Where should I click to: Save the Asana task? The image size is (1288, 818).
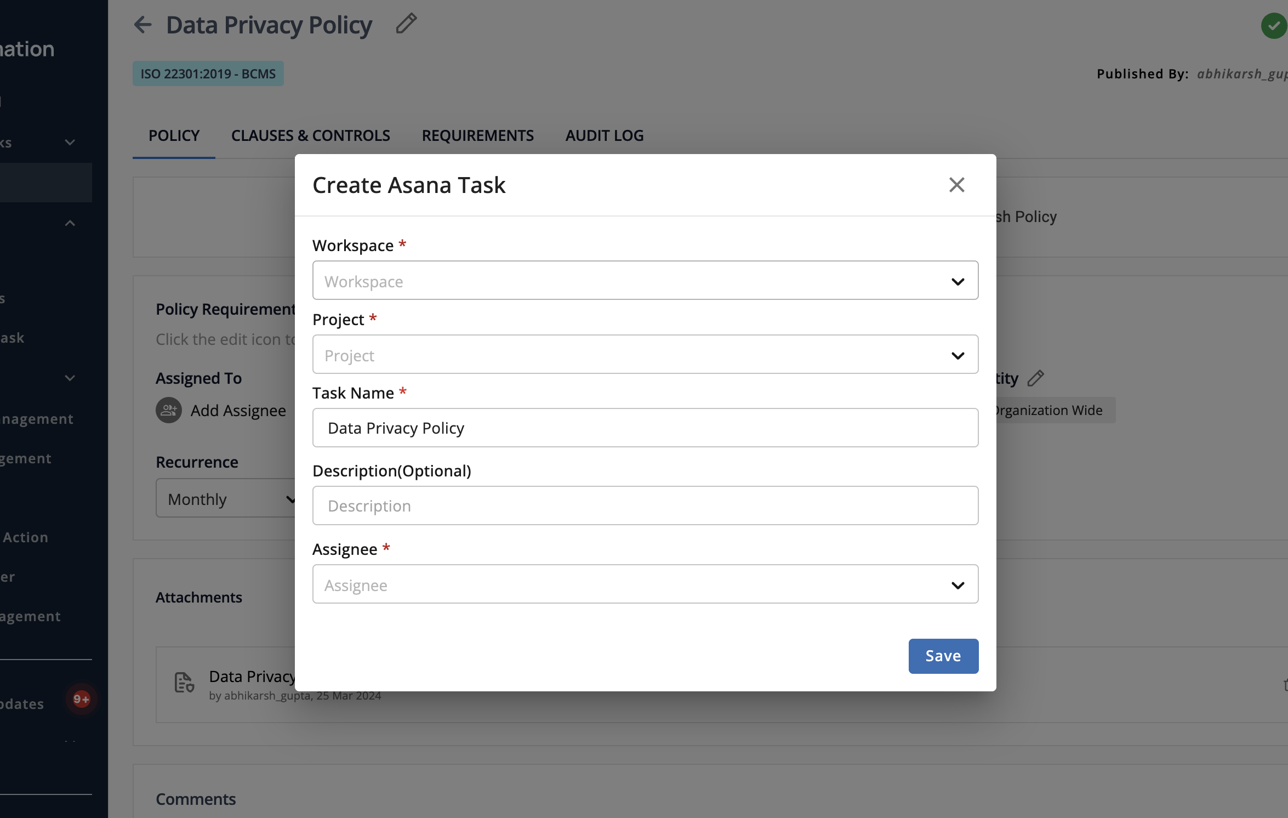[x=943, y=656]
